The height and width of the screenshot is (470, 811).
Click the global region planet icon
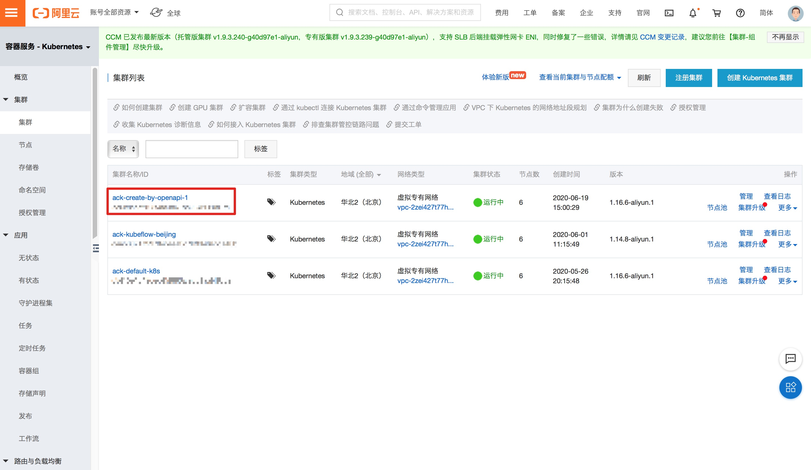[x=157, y=12]
